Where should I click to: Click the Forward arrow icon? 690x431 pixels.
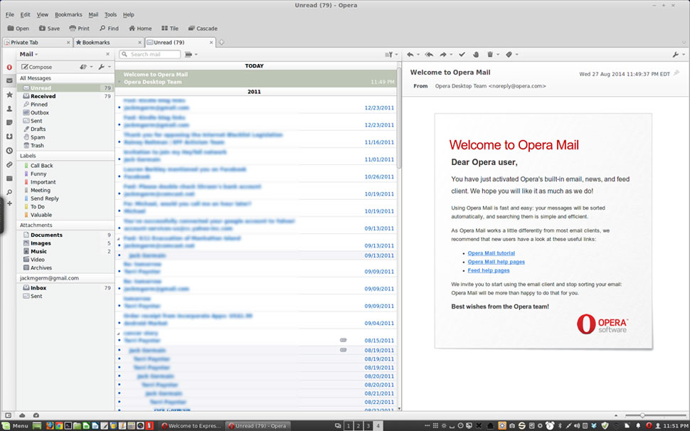coord(443,55)
